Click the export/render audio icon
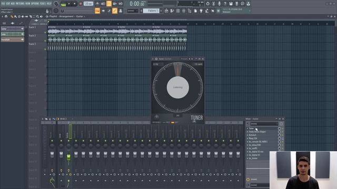The image size is (337, 189). click(236, 4)
